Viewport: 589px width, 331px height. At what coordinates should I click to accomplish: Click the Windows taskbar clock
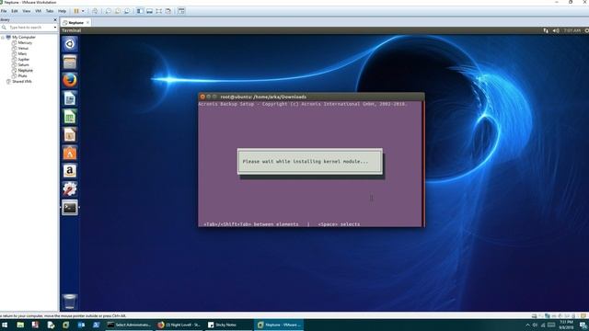tap(566, 325)
